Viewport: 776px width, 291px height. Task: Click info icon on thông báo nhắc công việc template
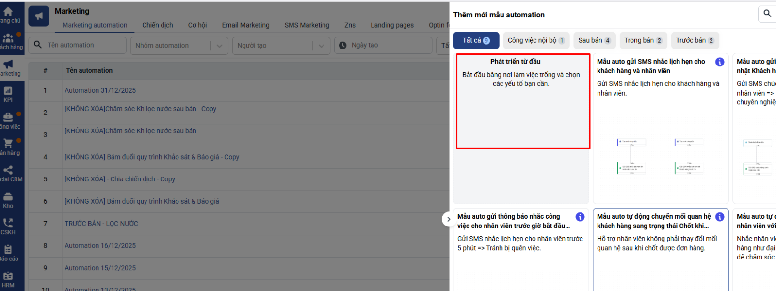(x=580, y=217)
